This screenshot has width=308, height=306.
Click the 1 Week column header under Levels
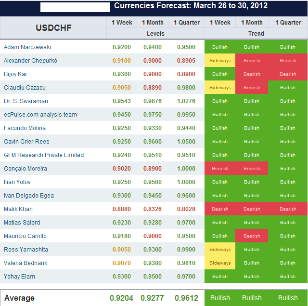122,23
